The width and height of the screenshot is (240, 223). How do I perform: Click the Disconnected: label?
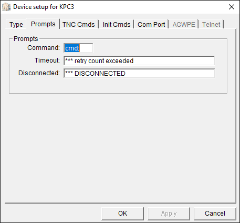click(x=39, y=73)
